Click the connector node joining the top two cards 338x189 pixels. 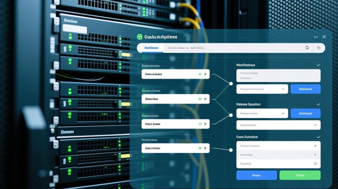pyautogui.click(x=231, y=84)
